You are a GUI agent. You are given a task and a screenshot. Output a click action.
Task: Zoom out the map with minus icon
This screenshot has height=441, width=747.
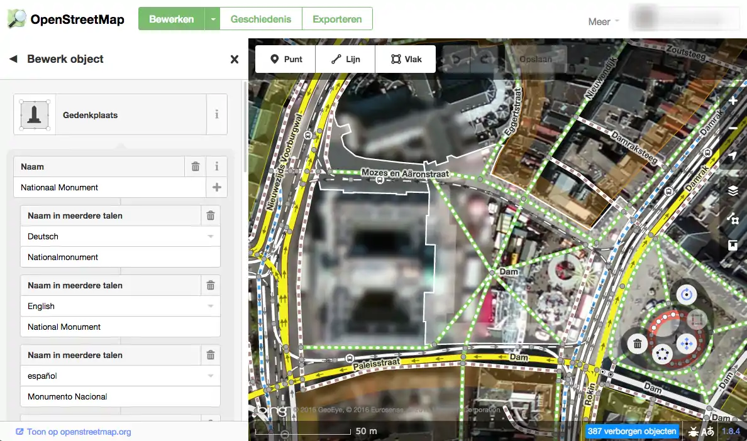[733, 129]
